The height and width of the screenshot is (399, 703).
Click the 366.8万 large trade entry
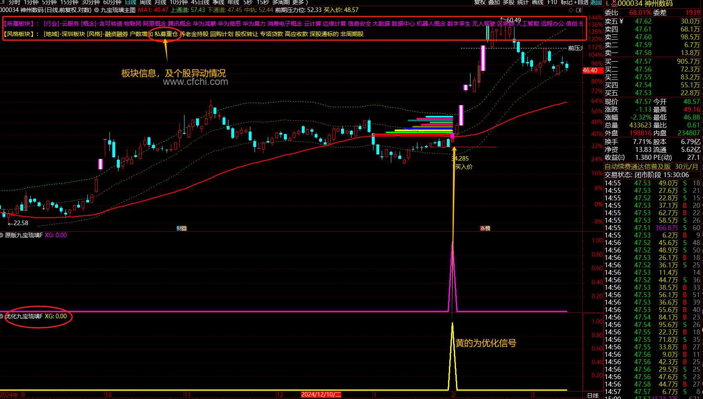tap(667, 228)
